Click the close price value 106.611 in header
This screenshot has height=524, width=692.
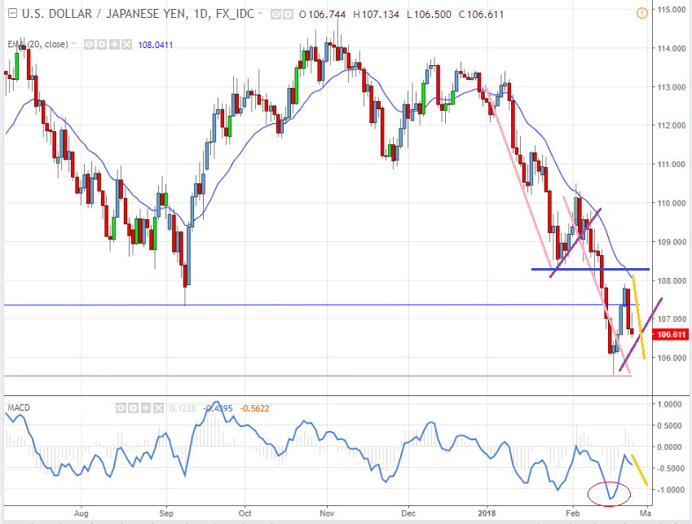[x=485, y=15]
